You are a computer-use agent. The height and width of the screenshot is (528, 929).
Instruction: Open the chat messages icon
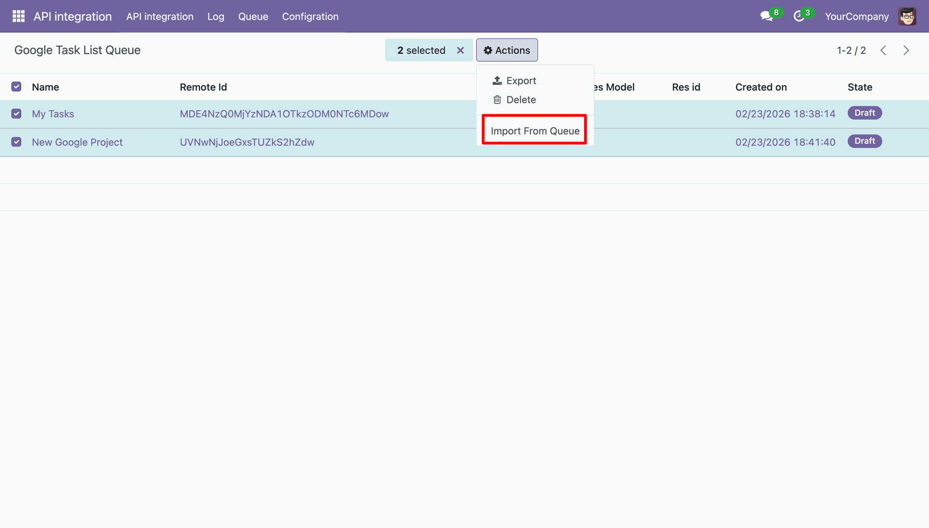pyautogui.click(x=766, y=16)
